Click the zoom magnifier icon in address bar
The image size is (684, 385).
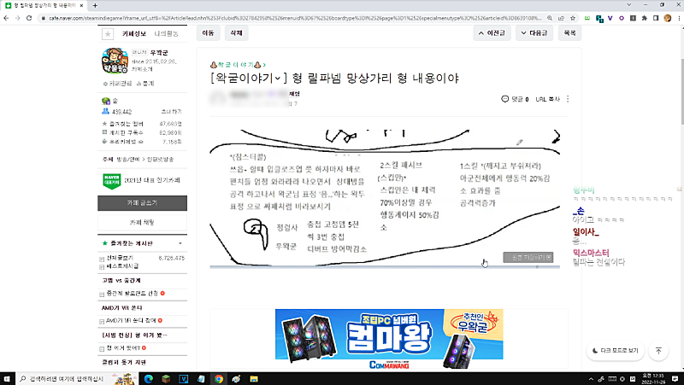click(x=550, y=18)
